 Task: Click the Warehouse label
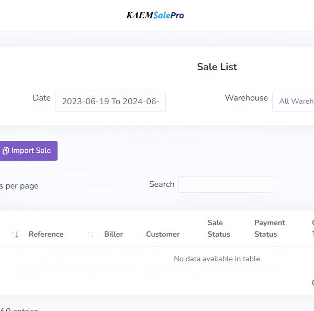pyautogui.click(x=246, y=98)
